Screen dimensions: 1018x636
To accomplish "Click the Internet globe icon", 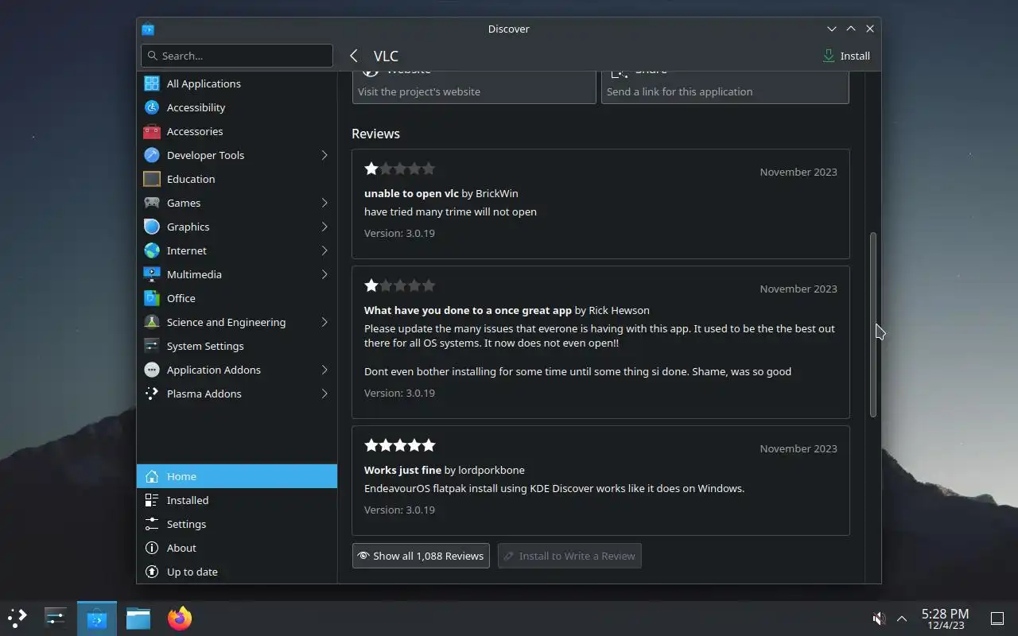I will [152, 250].
